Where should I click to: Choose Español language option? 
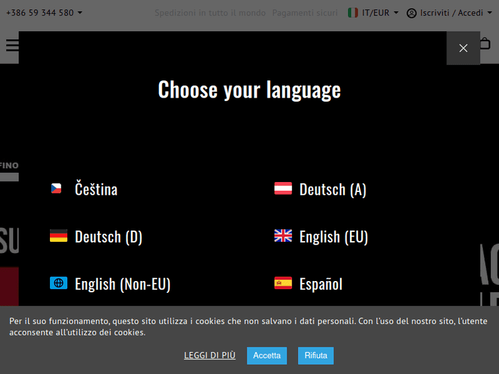(x=321, y=284)
